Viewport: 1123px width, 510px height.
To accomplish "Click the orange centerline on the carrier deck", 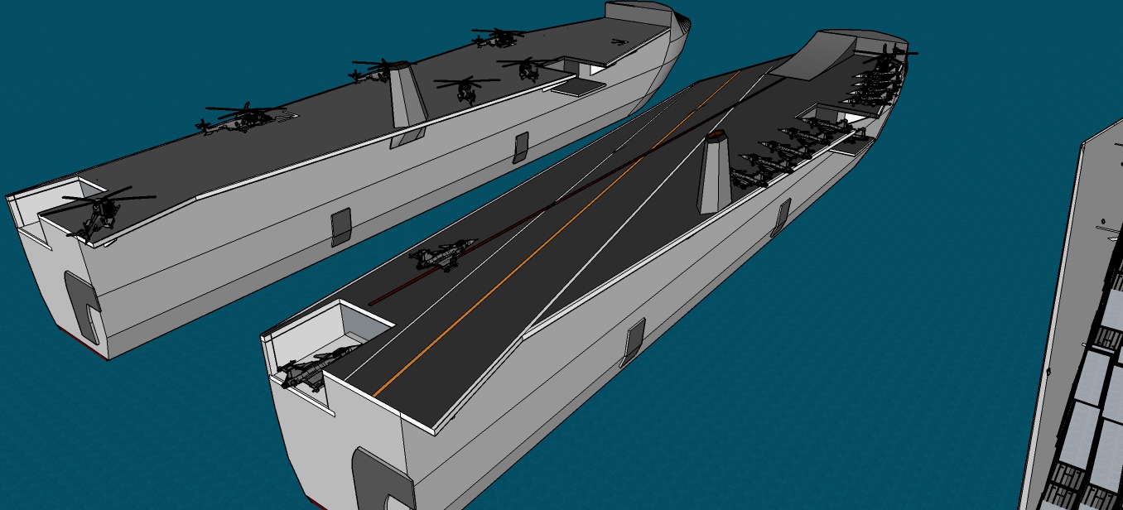I will (x=558, y=232).
